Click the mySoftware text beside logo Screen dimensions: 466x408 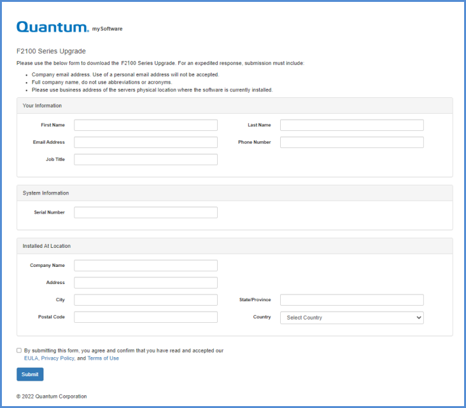pyautogui.click(x=107, y=29)
